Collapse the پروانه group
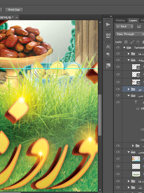 pos(129,60)
